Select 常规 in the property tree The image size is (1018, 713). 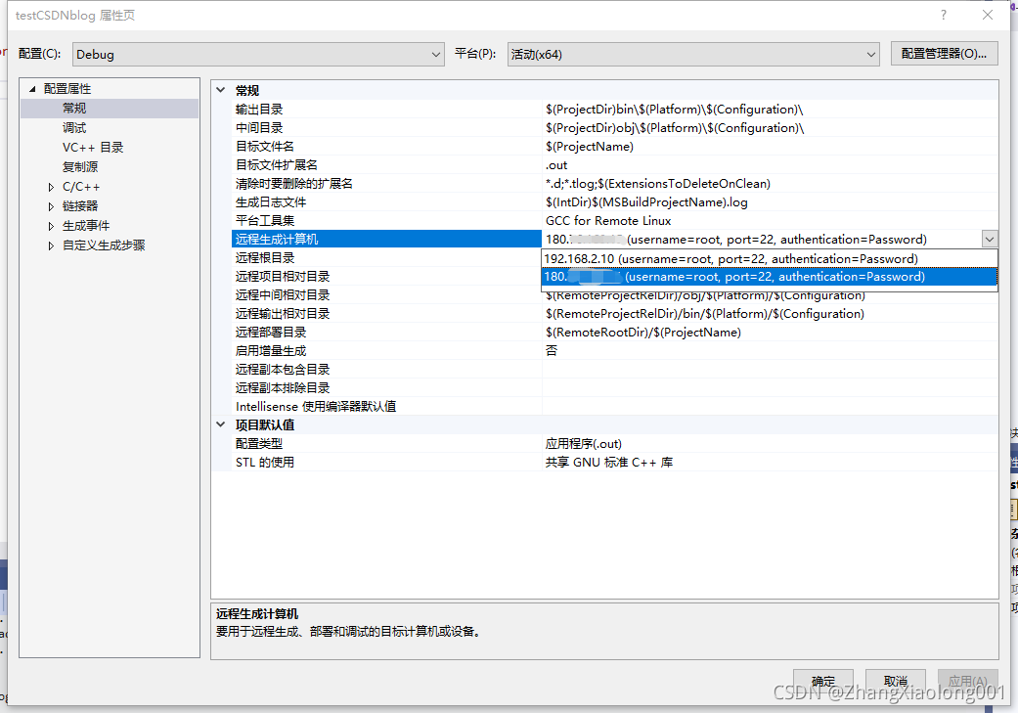click(74, 108)
